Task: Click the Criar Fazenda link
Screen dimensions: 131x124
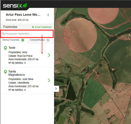Action: click(x=42, y=27)
